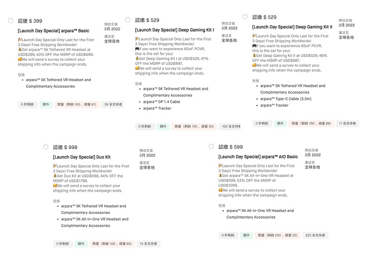The image size is (370, 262).
Task: Click the 100 名支持者 backers tag
Action: (230, 126)
